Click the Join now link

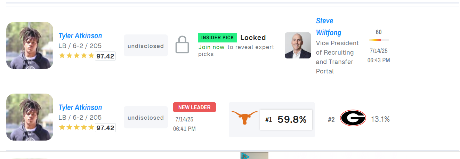coord(211,47)
